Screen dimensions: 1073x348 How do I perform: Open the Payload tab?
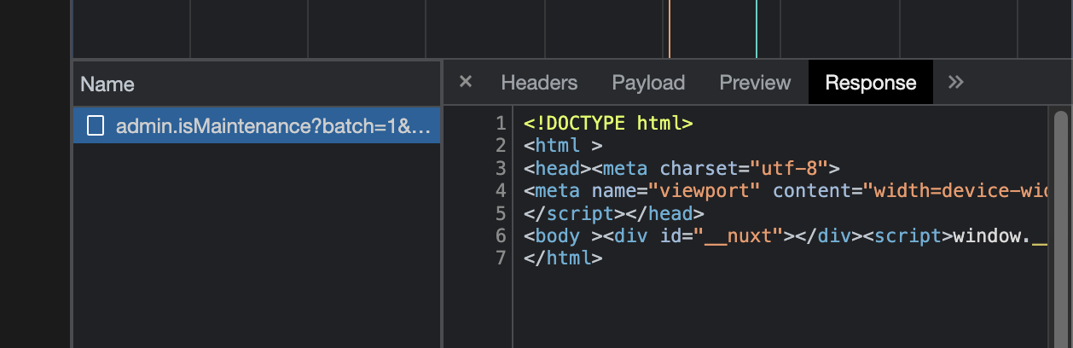(x=648, y=83)
